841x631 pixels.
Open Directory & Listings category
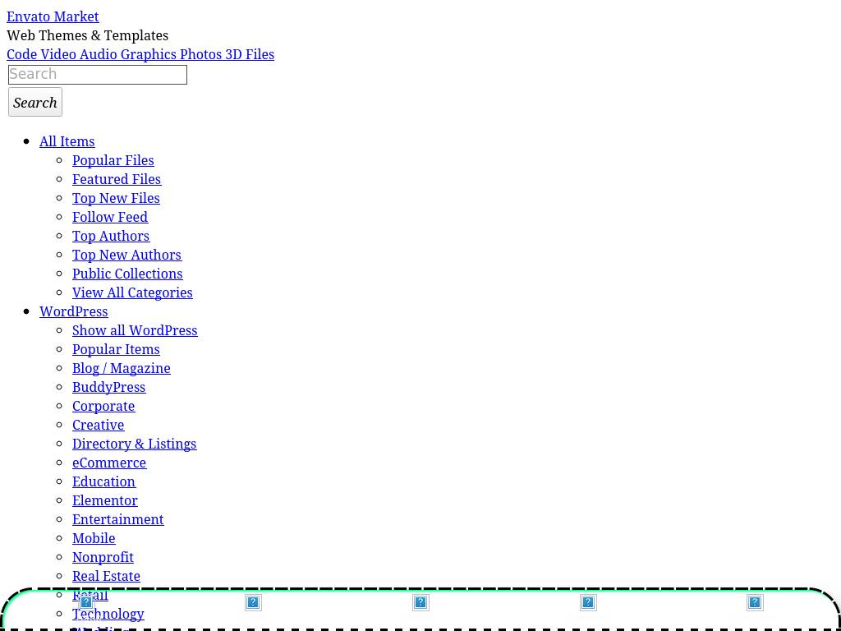pyautogui.click(x=135, y=444)
